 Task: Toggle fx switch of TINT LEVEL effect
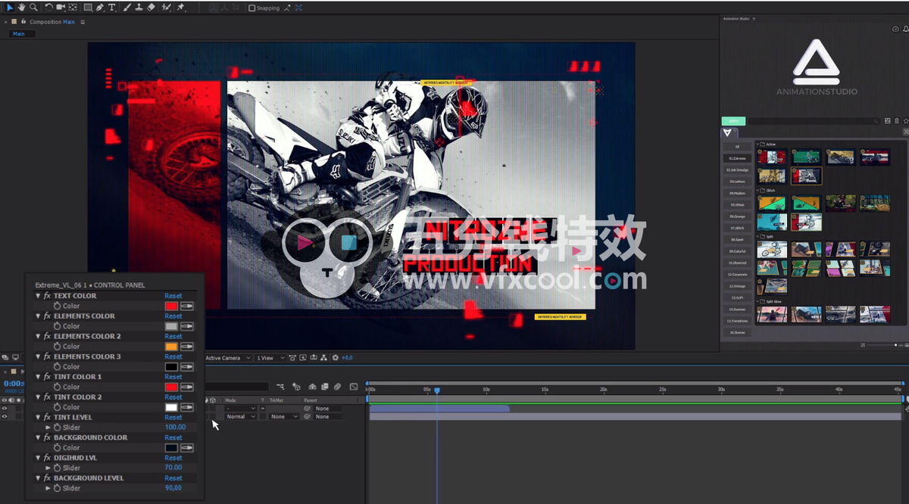(x=47, y=418)
